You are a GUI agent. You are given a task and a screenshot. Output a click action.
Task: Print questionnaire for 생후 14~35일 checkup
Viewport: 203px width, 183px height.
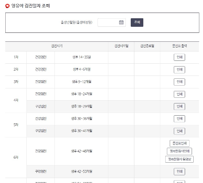point(179,57)
